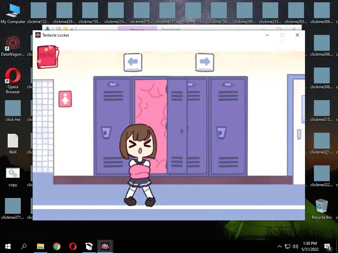Launch Google Chrome from the taskbar
Image resolution: width=338 pixels, height=253 pixels.
click(57, 246)
